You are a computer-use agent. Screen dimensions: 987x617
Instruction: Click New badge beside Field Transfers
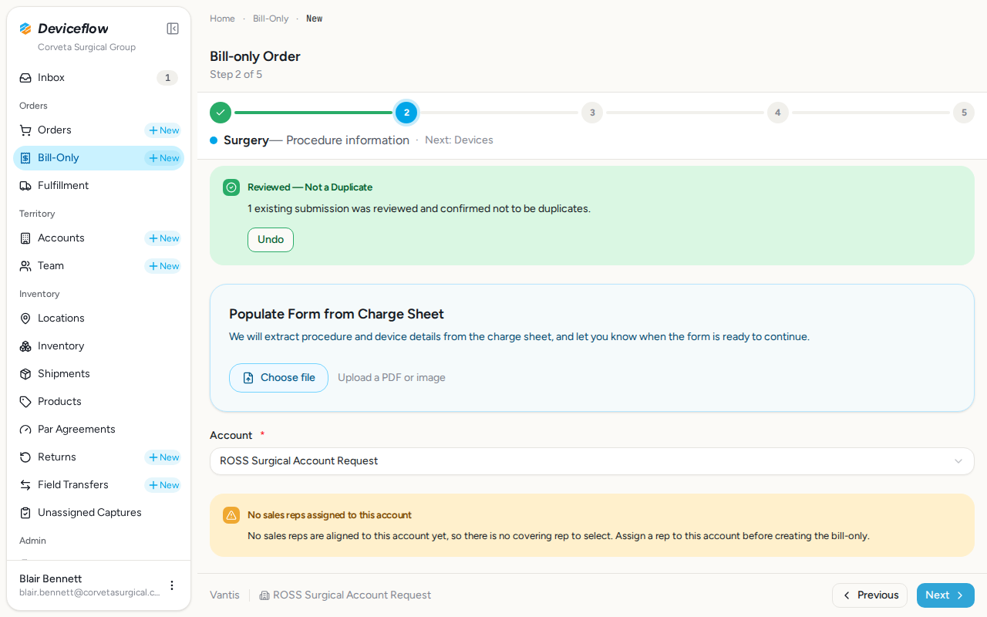pos(163,485)
